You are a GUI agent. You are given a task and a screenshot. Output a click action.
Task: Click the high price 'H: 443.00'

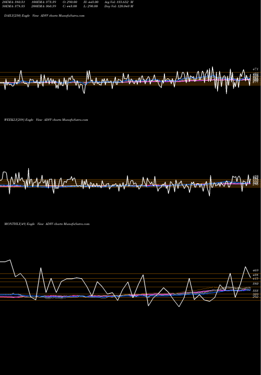(x=91, y=2)
